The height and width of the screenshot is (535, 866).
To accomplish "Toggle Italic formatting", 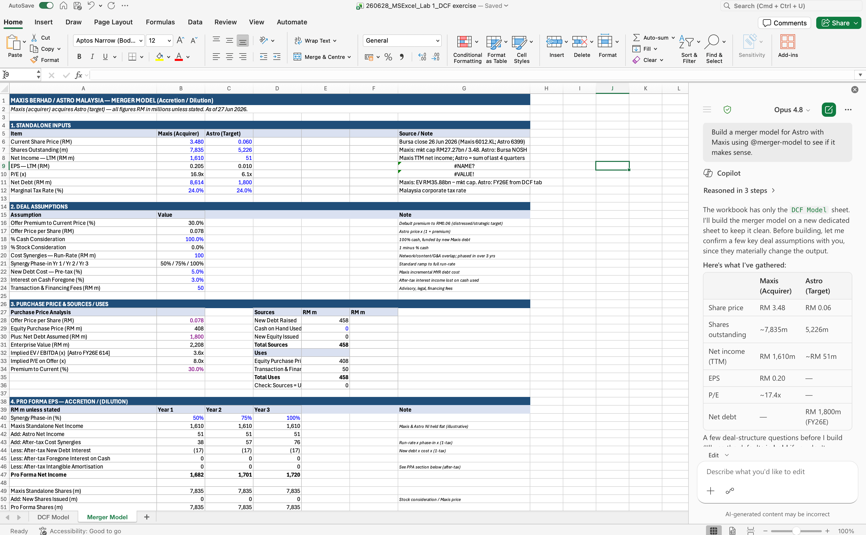I will coord(92,57).
